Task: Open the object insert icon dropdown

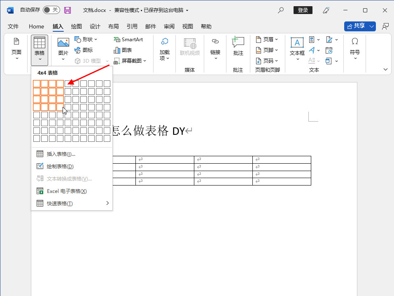Action: tap(332, 61)
